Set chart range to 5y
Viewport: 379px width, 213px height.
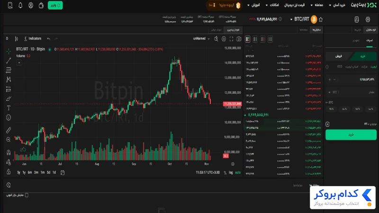[x=18, y=172]
